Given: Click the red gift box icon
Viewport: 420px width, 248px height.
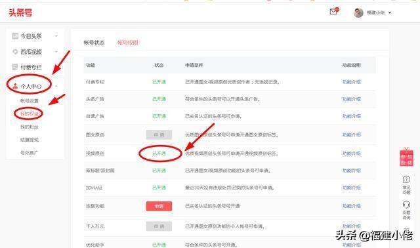Looking at the screenshot, I should tap(406, 157).
